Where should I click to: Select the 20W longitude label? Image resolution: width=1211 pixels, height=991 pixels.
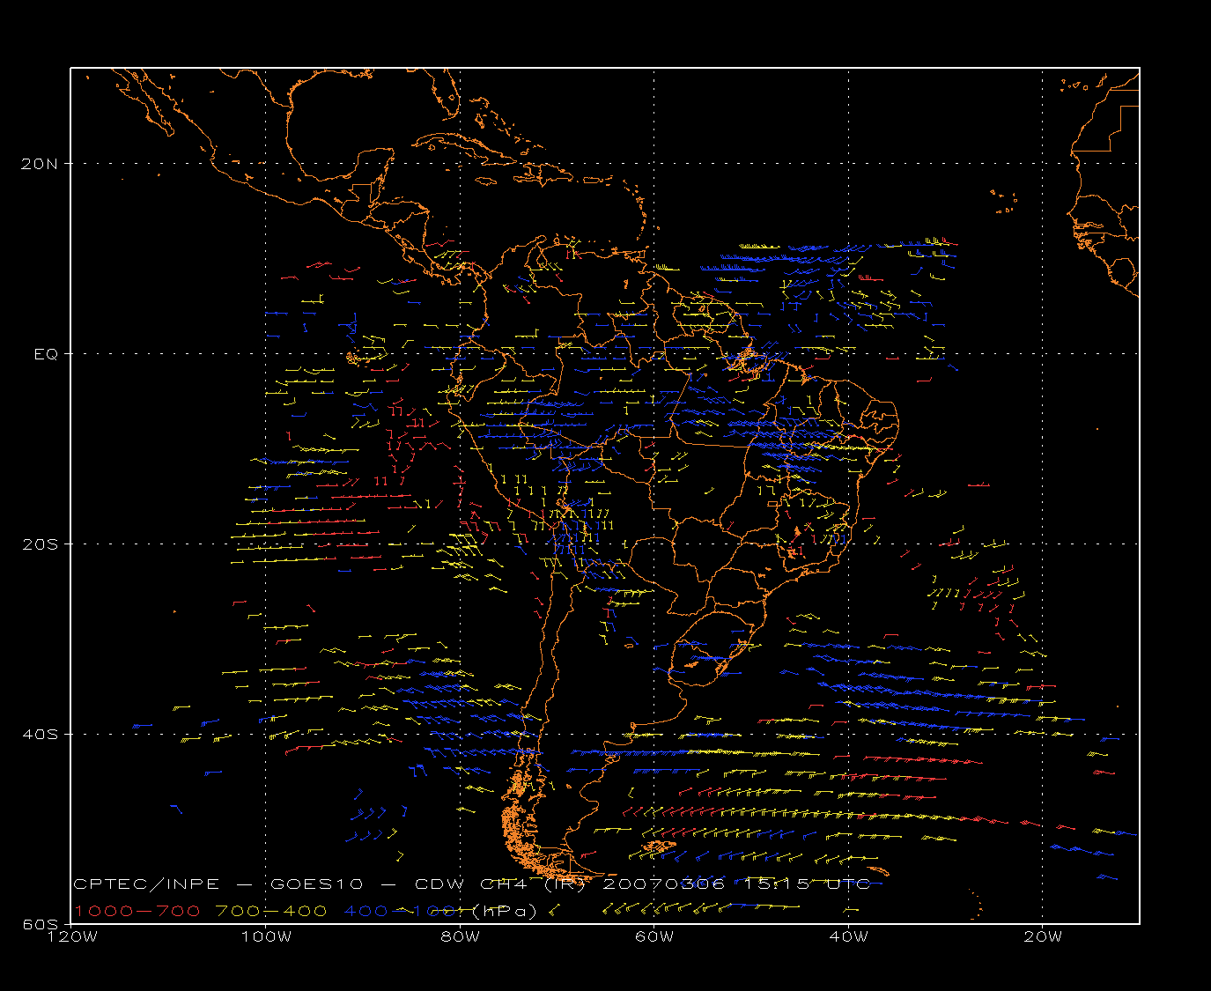click(x=1043, y=937)
